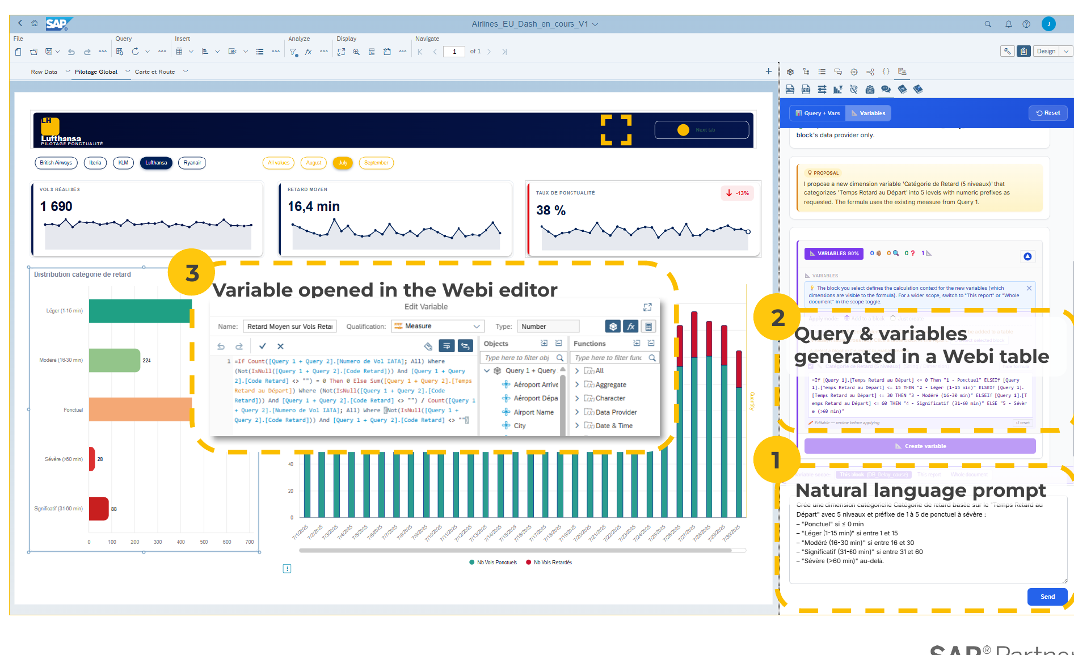Add a new report tab with plus
The height and width of the screenshot is (655, 1074).
(769, 71)
